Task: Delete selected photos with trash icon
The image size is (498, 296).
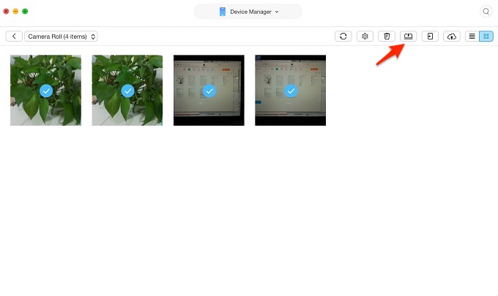Action: [x=387, y=36]
